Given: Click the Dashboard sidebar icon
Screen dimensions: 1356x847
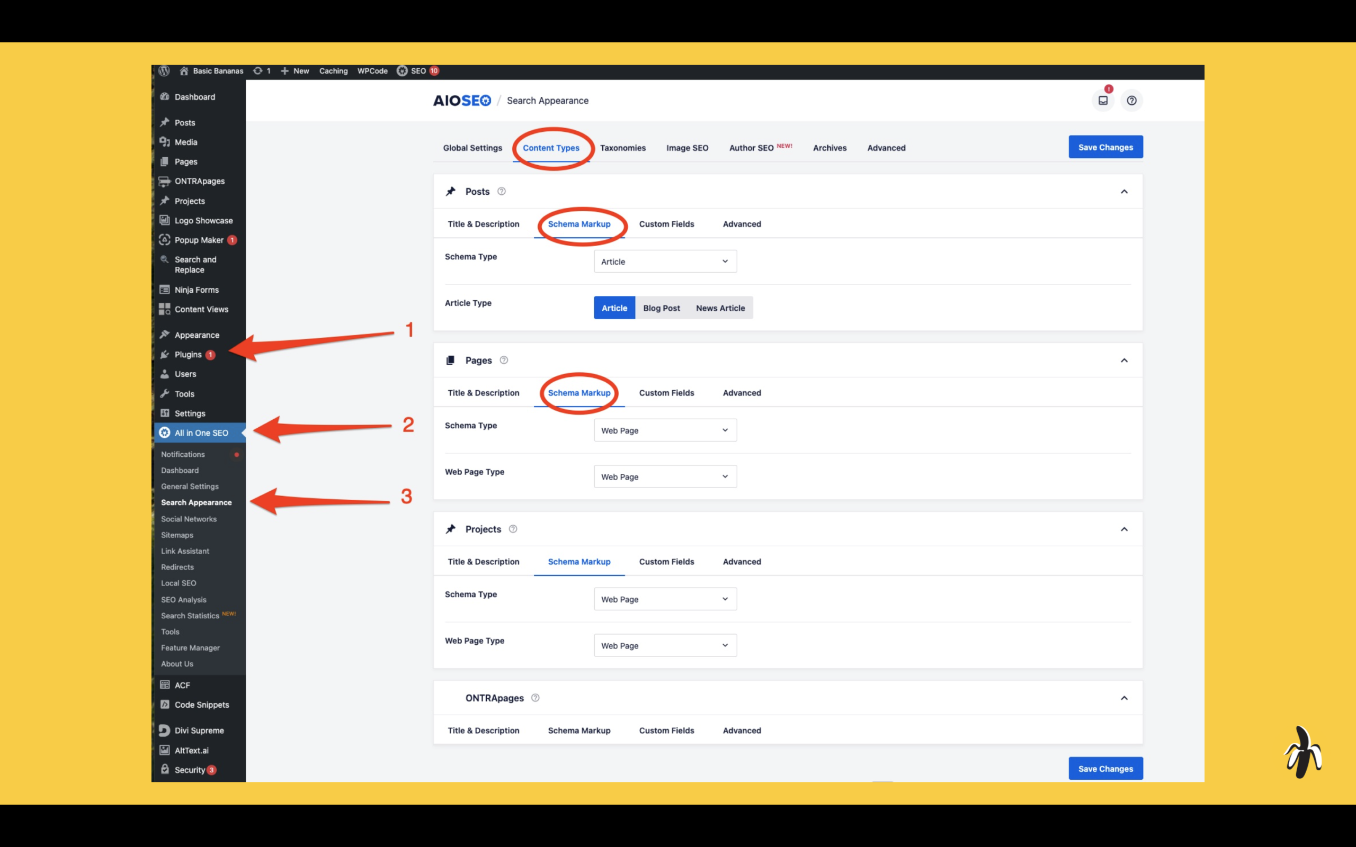Looking at the screenshot, I should 165,96.
